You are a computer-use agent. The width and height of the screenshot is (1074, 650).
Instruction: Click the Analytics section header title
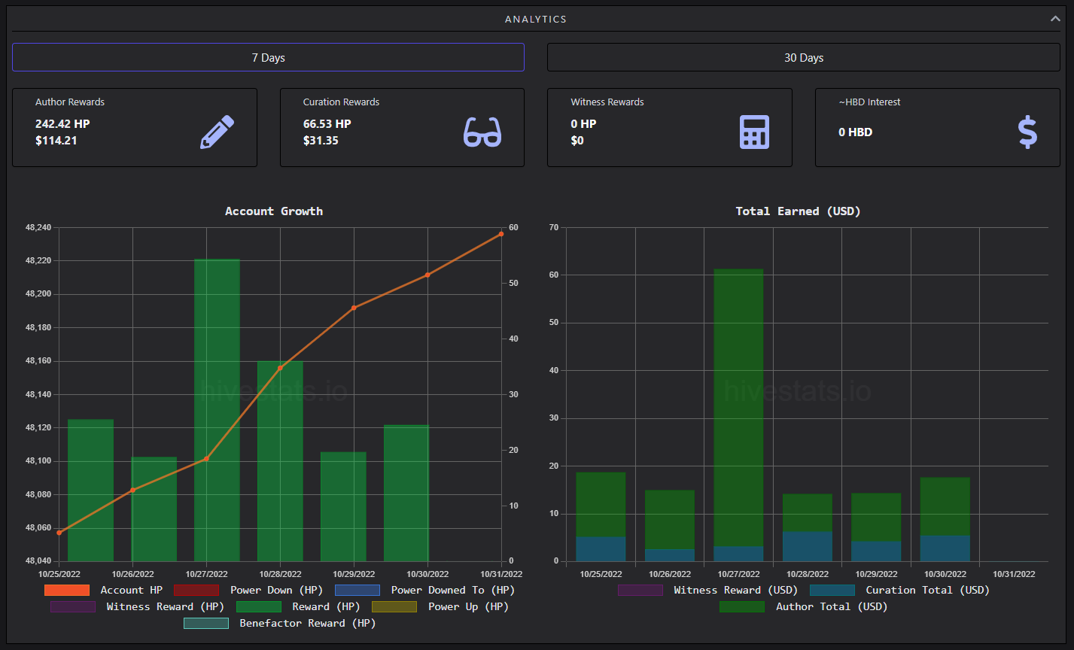[x=536, y=19]
